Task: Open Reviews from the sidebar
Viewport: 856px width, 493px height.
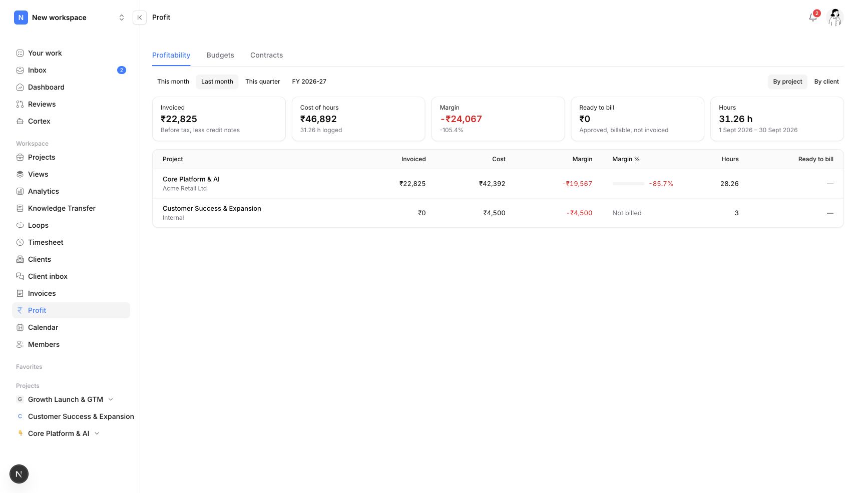Action: tap(71, 104)
